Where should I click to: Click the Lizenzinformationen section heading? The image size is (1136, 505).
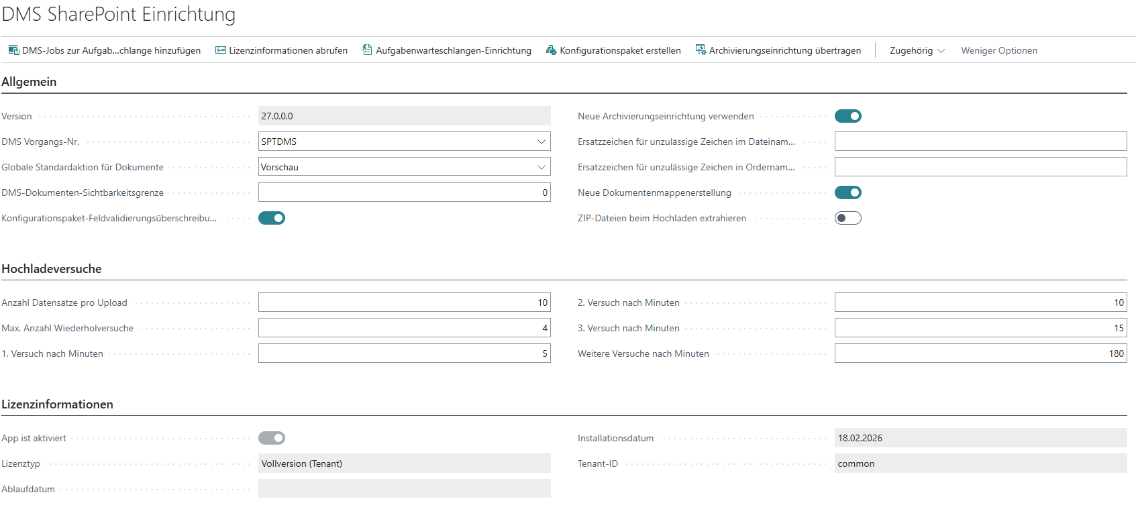pyautogui.click(x=57, y=404)
